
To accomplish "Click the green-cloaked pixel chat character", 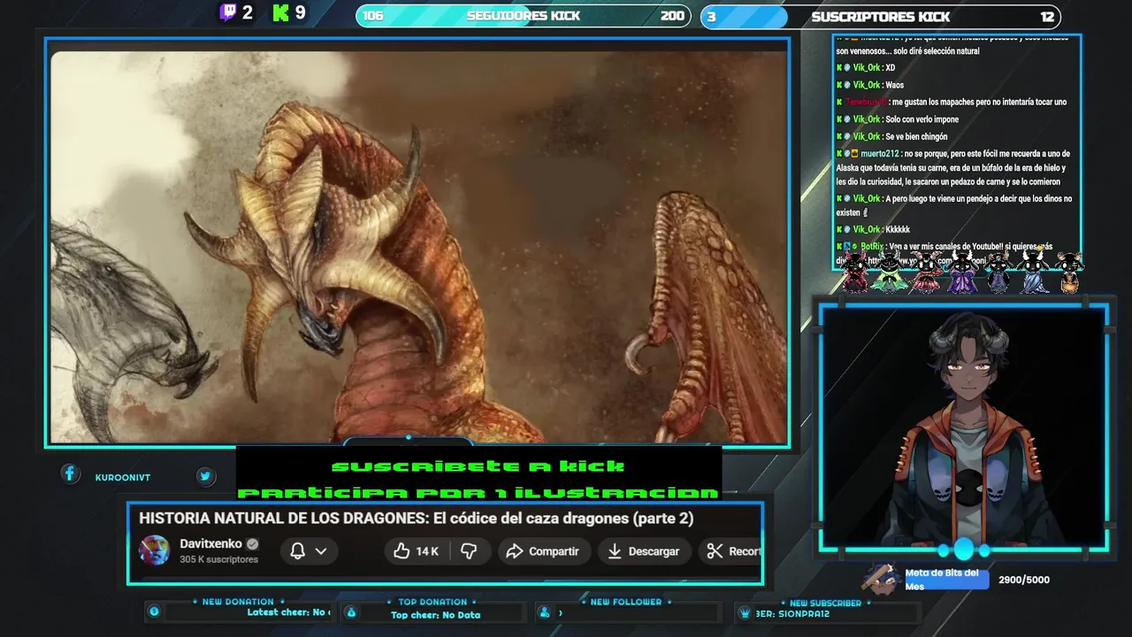I will coord(889,271).
